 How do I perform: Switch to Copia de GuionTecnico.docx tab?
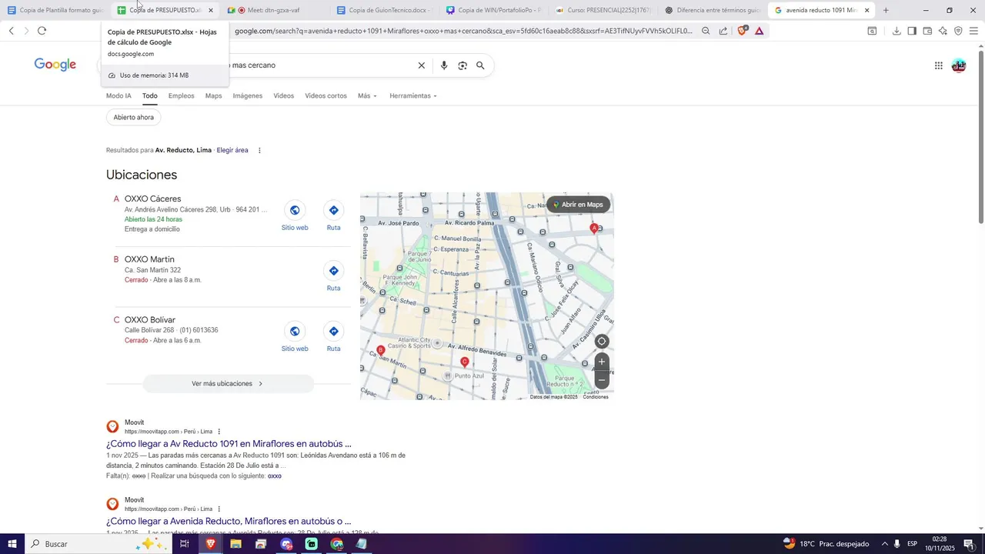click(x=385, y=10)
